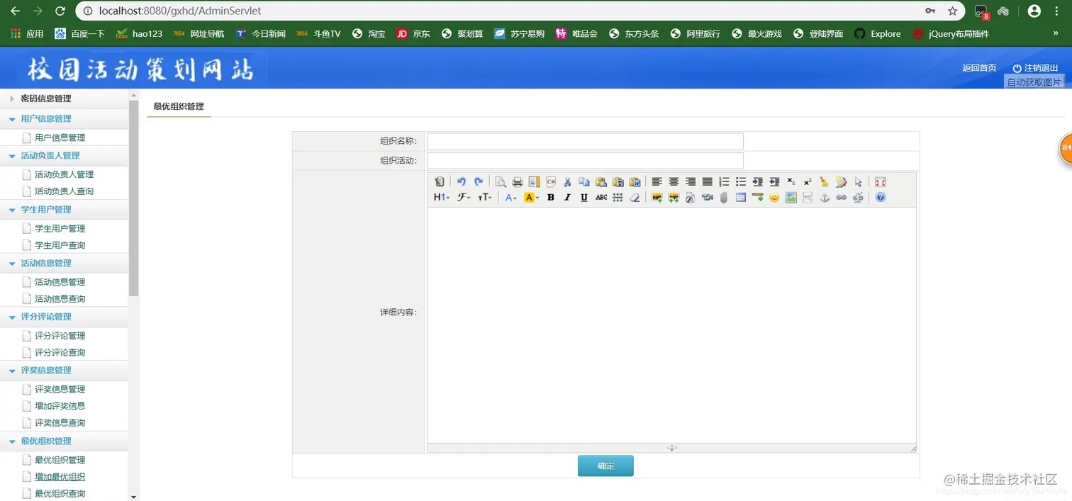
Task: Toggle underline formatting
Action: [583, 197]
